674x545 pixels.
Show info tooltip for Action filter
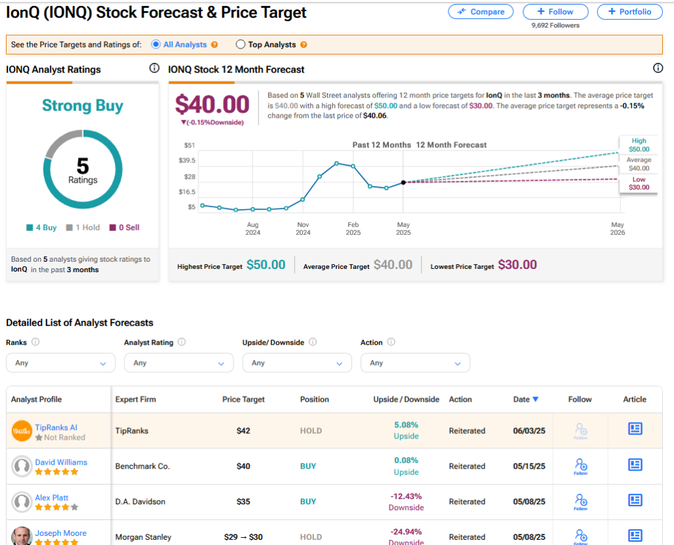click(391, 342)
